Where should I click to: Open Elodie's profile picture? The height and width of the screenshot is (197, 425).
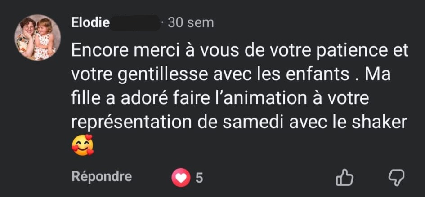click(35, 38)
